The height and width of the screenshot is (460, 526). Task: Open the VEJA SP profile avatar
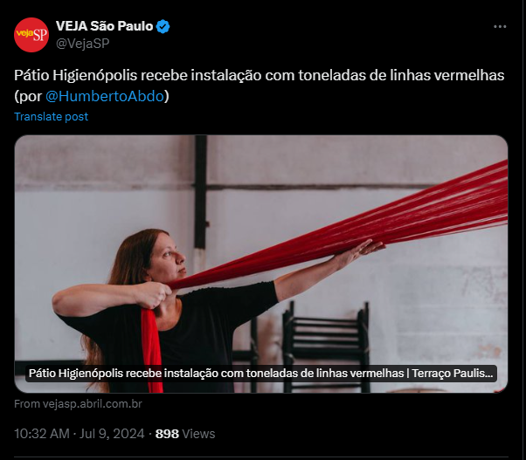(x=31, y=35)
